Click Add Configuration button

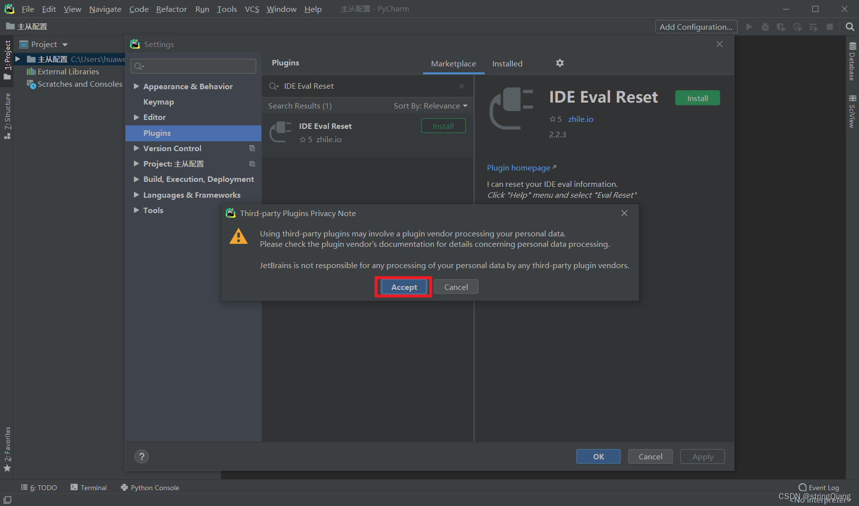pos(696,27)
